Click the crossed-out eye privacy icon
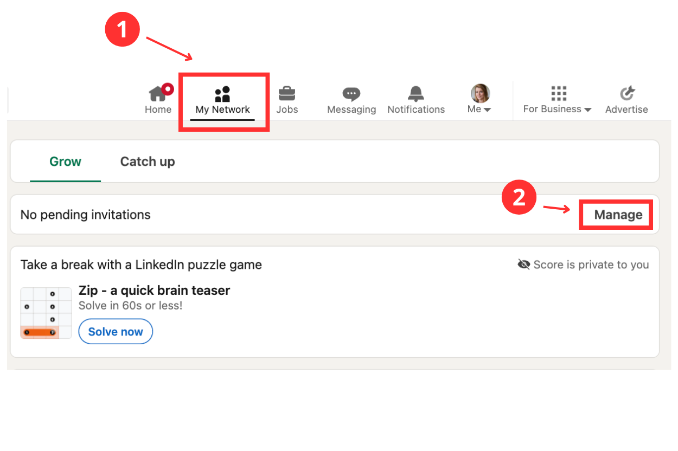The height and width of the screenshot is (451, 678). (523, 265)
